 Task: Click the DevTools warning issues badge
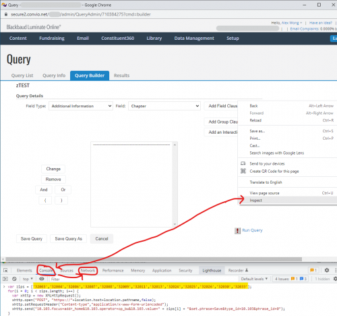pyautogui.click(x=313, y=270)
